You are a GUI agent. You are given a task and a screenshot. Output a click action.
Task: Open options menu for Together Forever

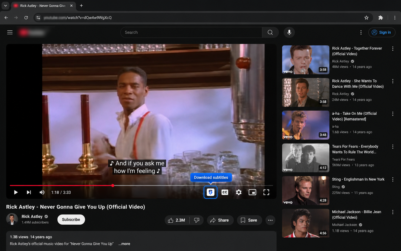click(393, 49)
